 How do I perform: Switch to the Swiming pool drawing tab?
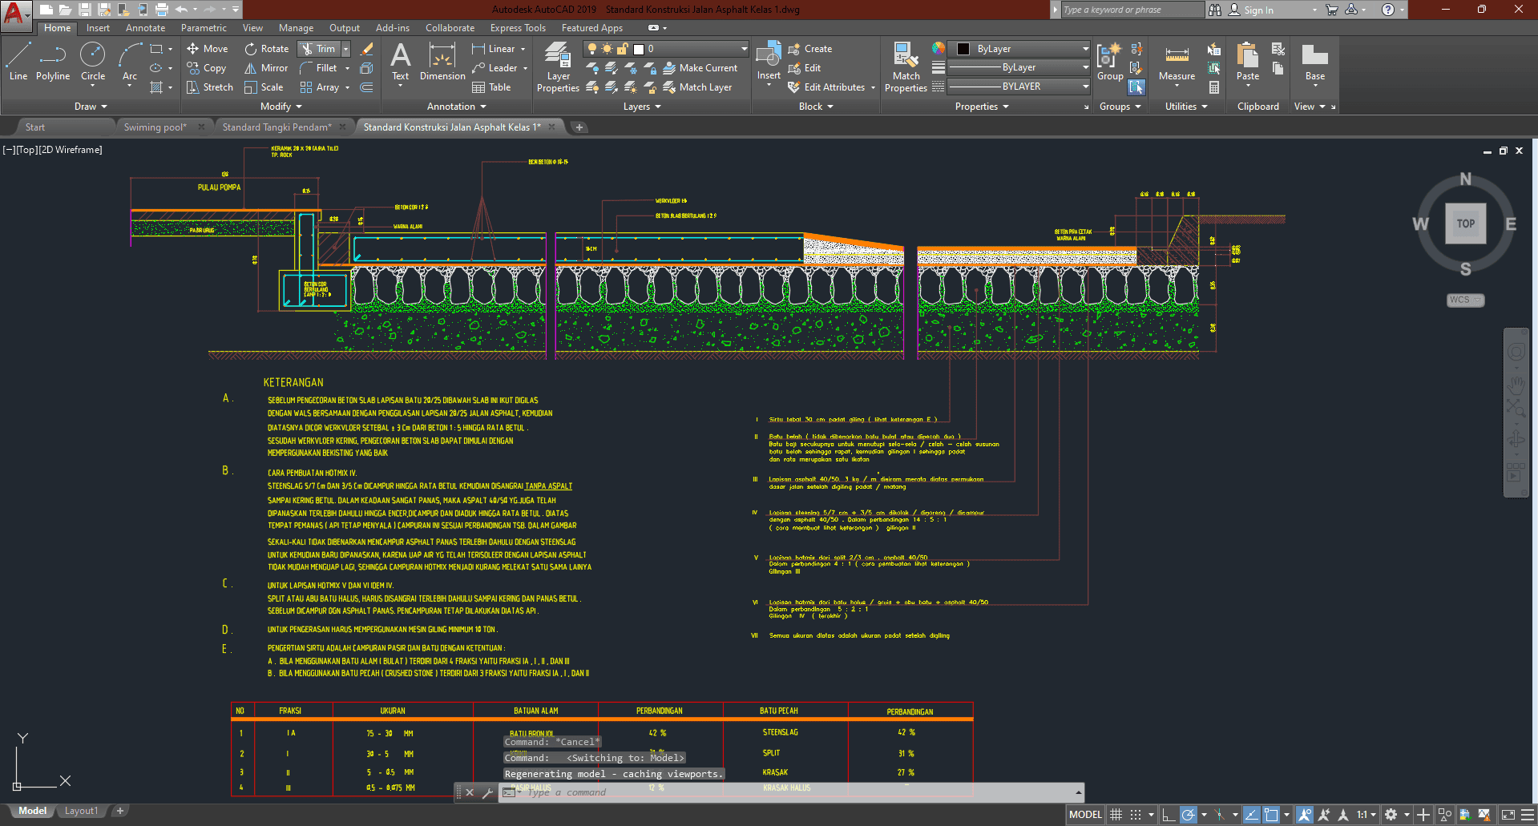point(155,127)
